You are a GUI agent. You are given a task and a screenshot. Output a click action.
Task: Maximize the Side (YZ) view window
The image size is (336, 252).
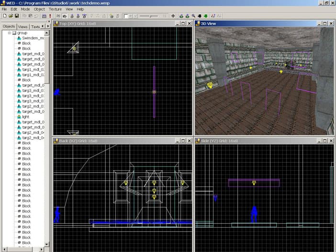(325, 141)
